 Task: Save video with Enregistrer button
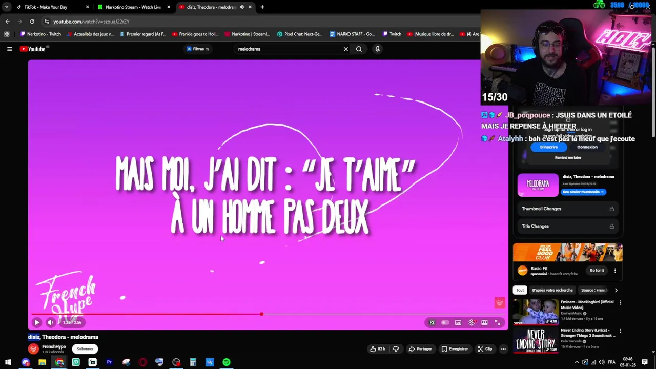[x=455, y=349]
